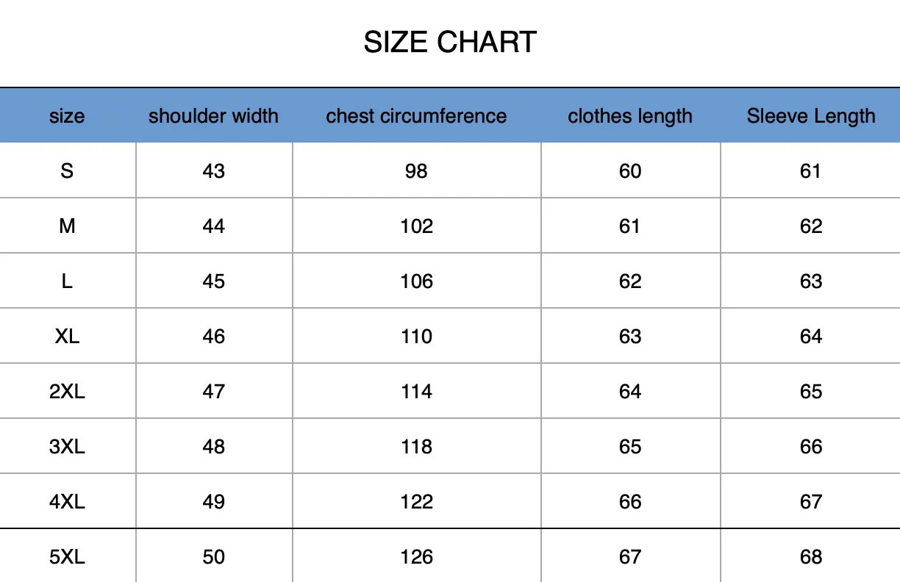Click the 'chest circumference' header cell
The height and width of the screenshot is (582, 900).
click(416, 116)
